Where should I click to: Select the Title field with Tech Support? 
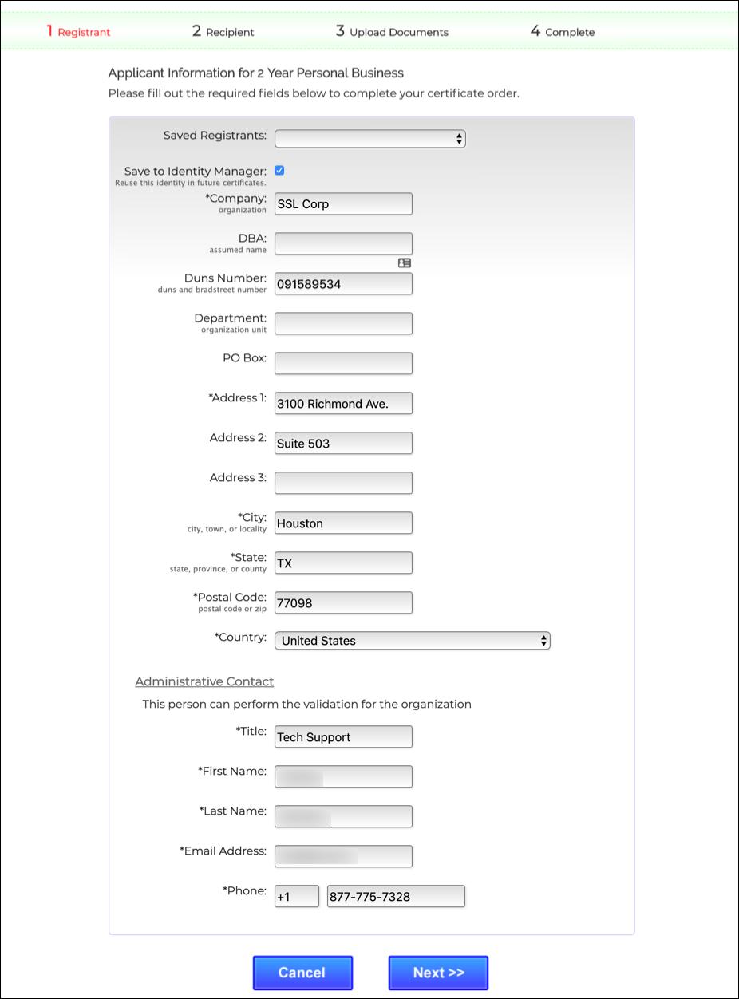(x=343, y=737)
